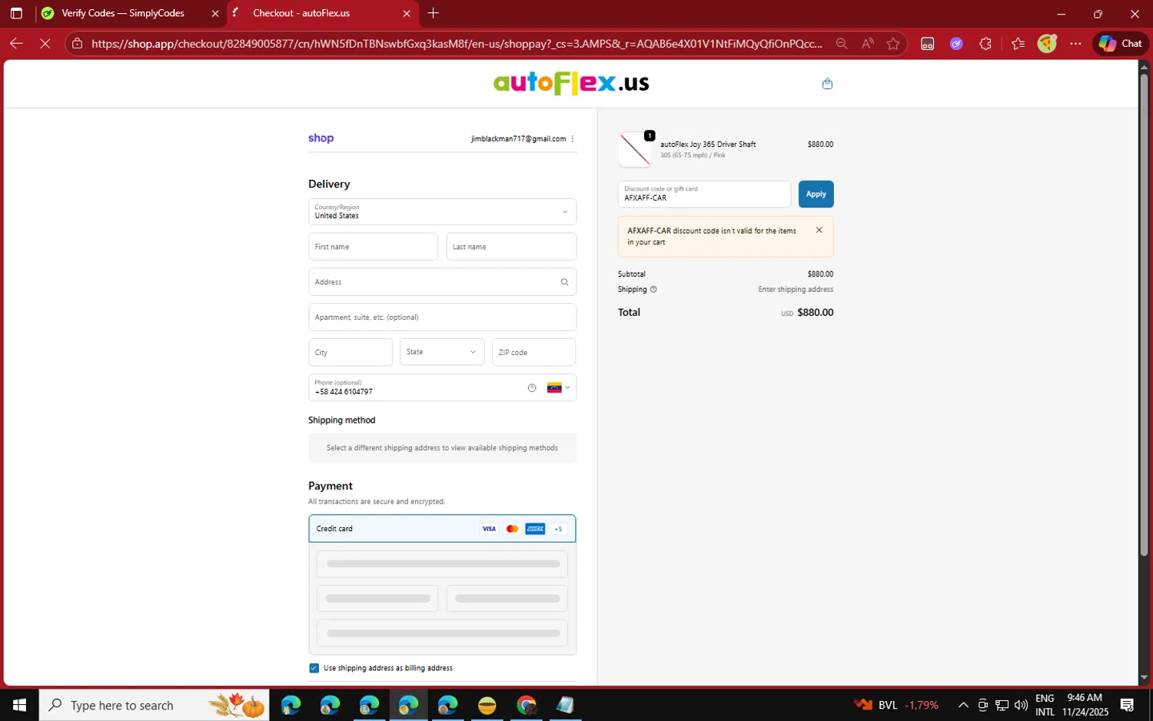
Task: Stop loading the page
Action: pos(45,44)
